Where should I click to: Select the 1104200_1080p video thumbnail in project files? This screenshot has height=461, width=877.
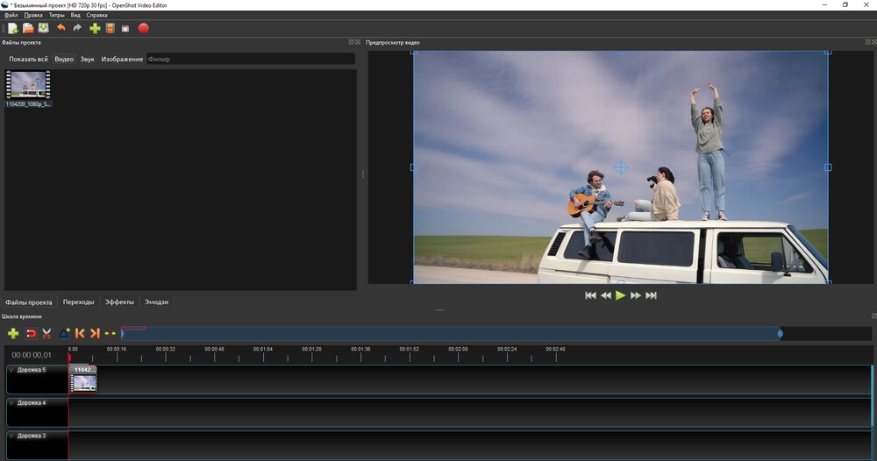(x=28, y=87)
